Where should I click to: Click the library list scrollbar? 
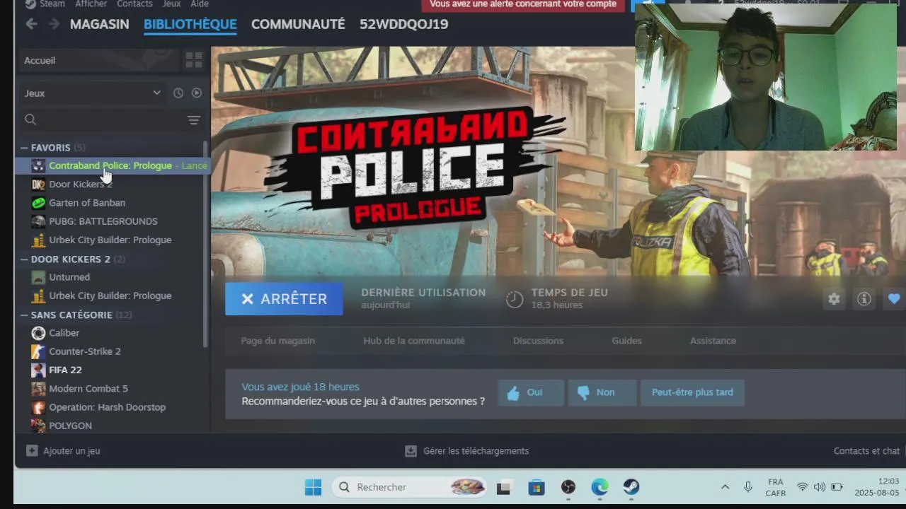click(205, 244)
